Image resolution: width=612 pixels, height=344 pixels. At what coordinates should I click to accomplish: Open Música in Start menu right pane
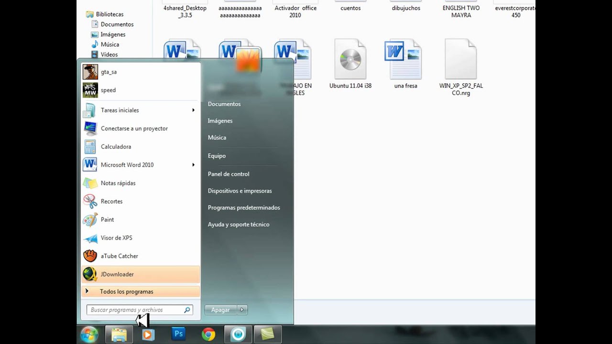point(217,138)
